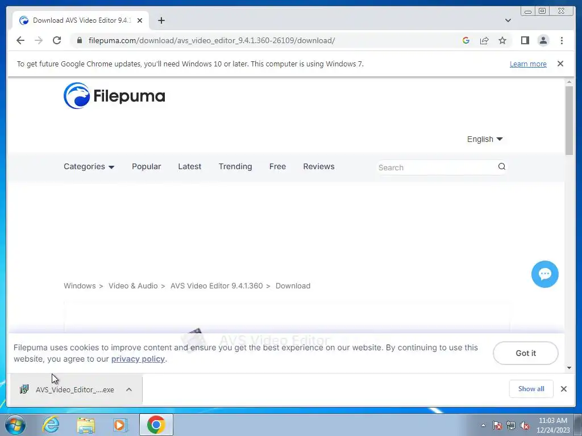The width and height of the screenshot is (582, 436).
Task: Close the AVS Video Editor tab
Action: click(x=140, y=20)
